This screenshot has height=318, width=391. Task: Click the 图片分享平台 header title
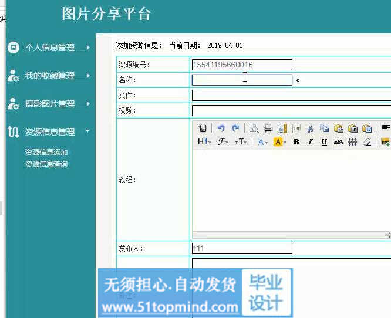pos(106,13)
